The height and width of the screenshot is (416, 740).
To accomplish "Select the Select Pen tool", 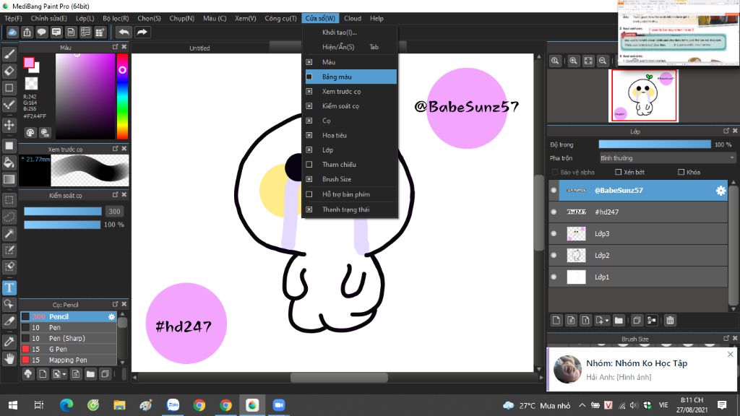I will (x=9, y=250).
